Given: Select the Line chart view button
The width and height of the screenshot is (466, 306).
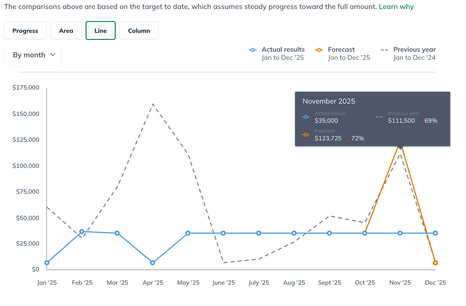Looking at the screenshot, I should point(100,31).
